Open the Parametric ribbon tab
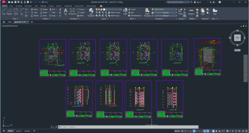This screenshot has height=133, width=249. tap(28, 6)
